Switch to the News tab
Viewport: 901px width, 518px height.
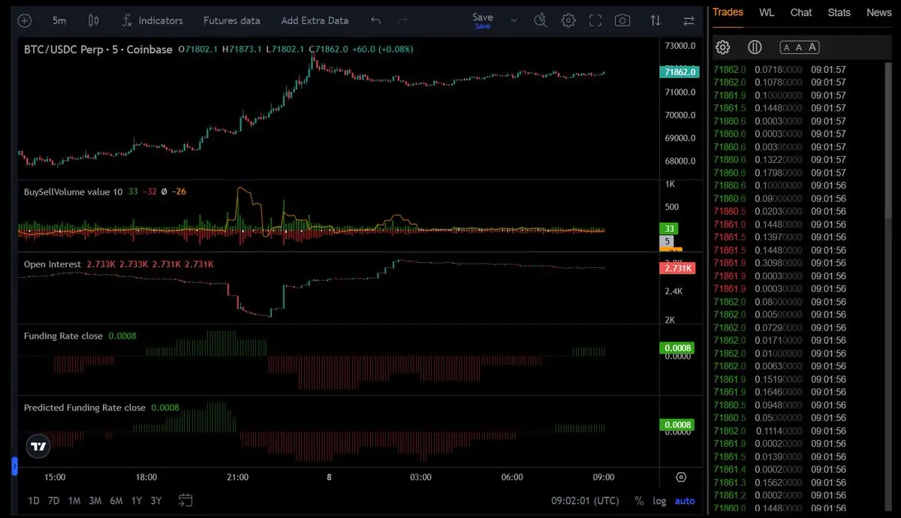(878, 12)
